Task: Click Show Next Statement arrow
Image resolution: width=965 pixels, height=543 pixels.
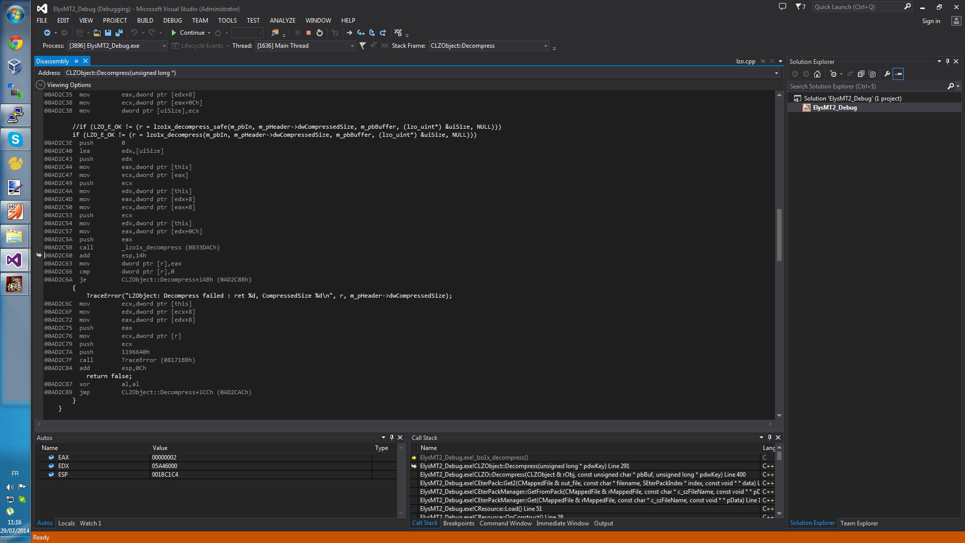Action: [x=349, y=33]
